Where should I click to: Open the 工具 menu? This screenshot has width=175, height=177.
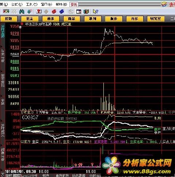click(x=32, y=4)
